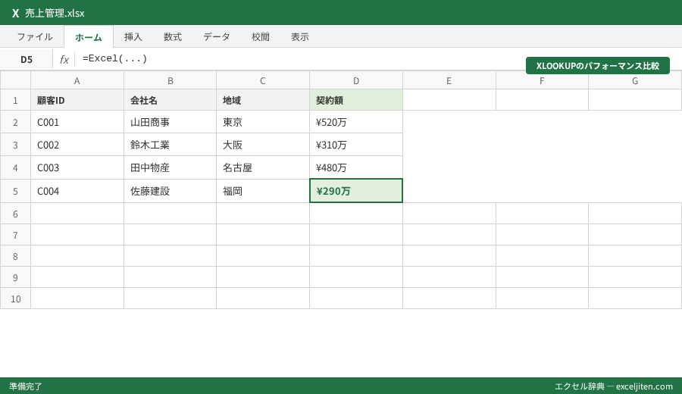This screenshot has width=682, height=394.
Task: Select the 名古屋 cell
Action: click(263, 168)
